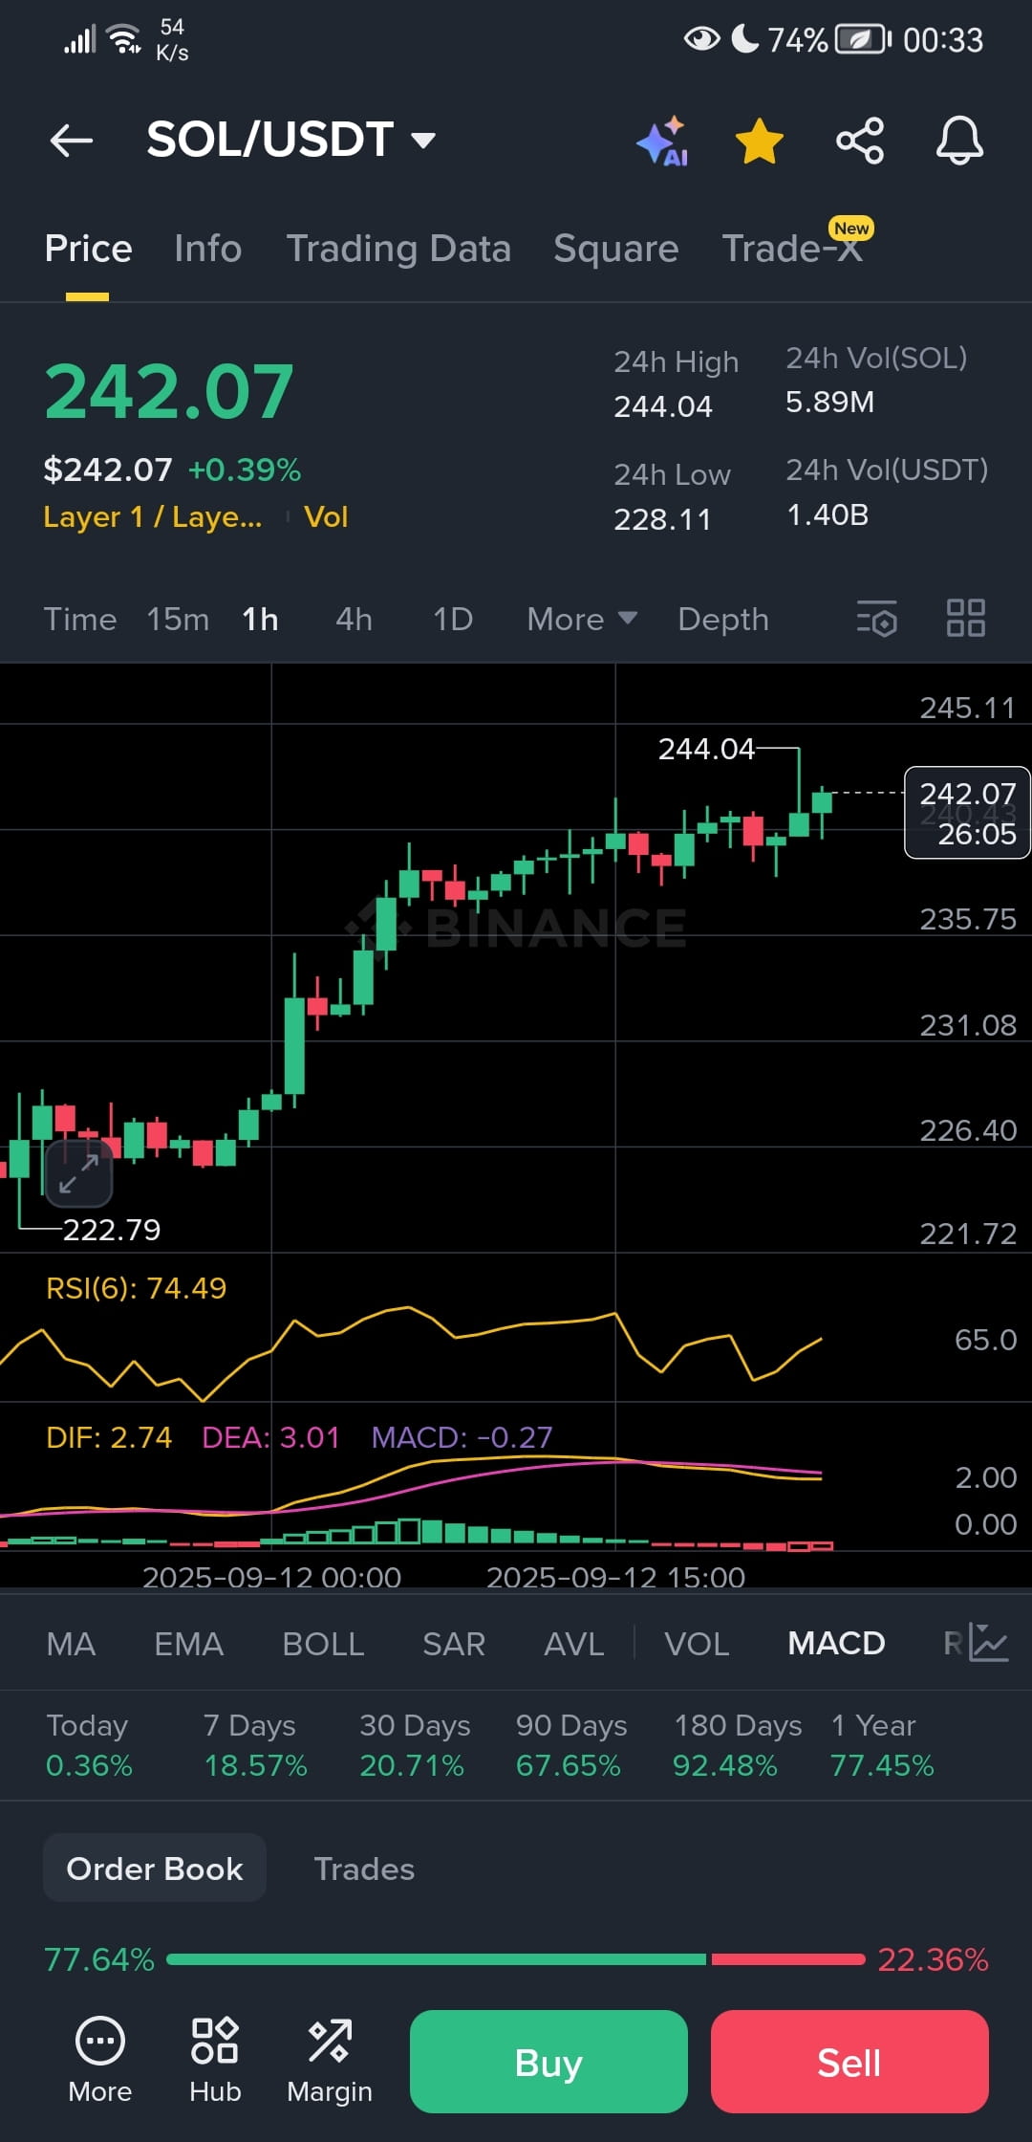Open price alert bell icon

pos(959,142)
